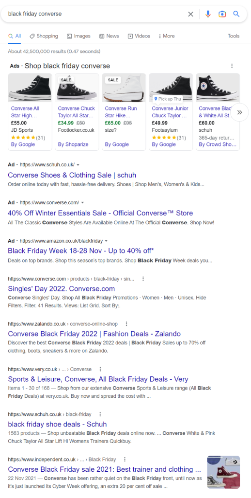Image resolution: width=251 pixels, height=498 pixels.
Task: Focus the search field containing black friday converse
Action: point(95,14)
